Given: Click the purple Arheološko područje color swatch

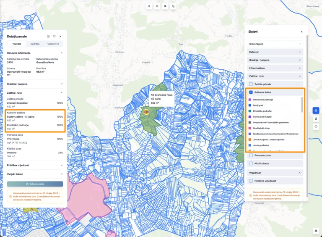Looking at the screenshot, I should click(250, 100).
